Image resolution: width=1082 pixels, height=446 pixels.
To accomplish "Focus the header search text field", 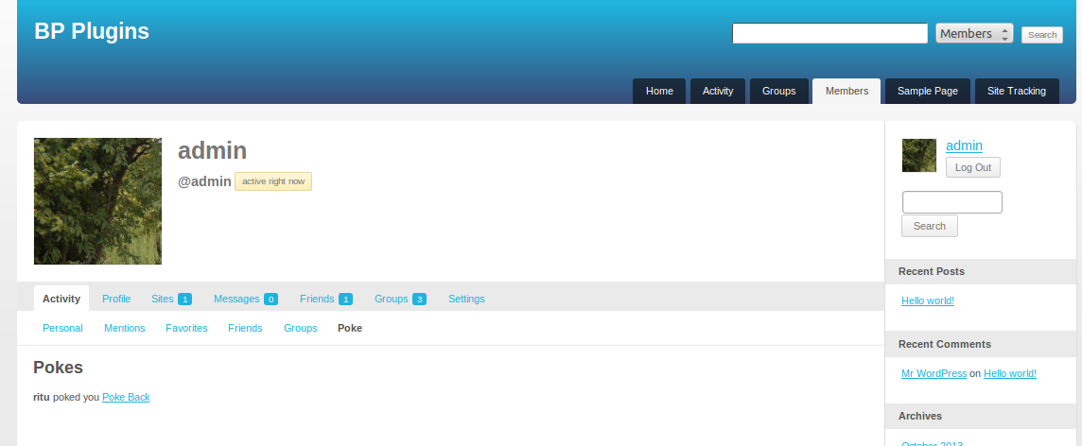I will (829, 33).
